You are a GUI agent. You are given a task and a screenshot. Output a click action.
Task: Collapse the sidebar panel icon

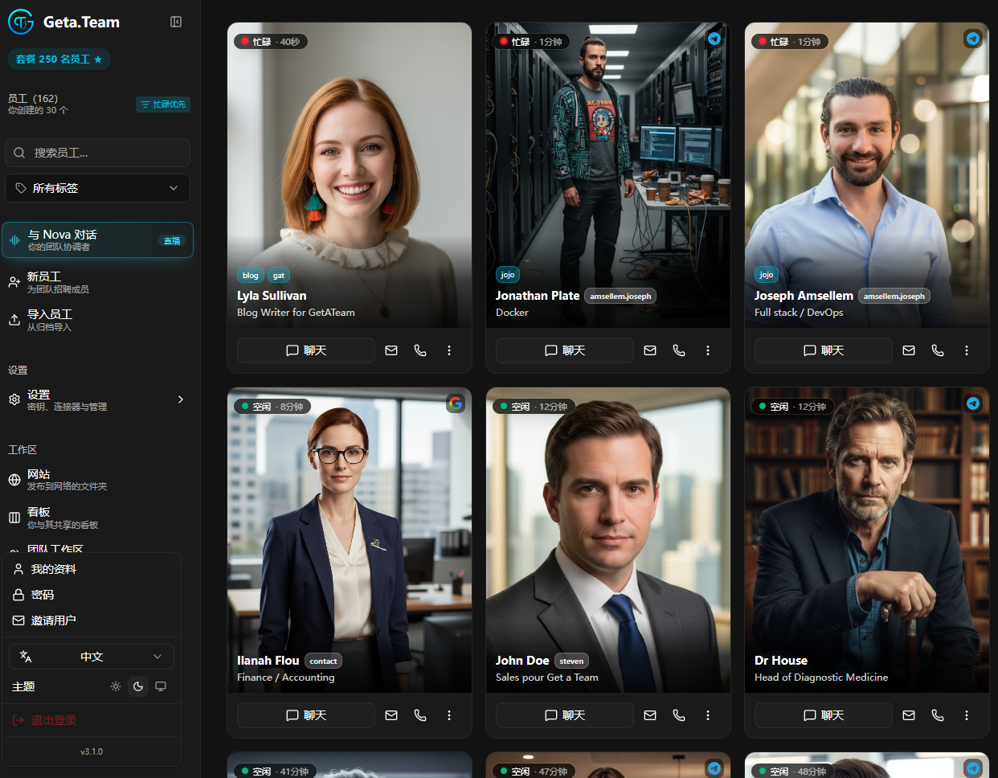tap(176, 22)
